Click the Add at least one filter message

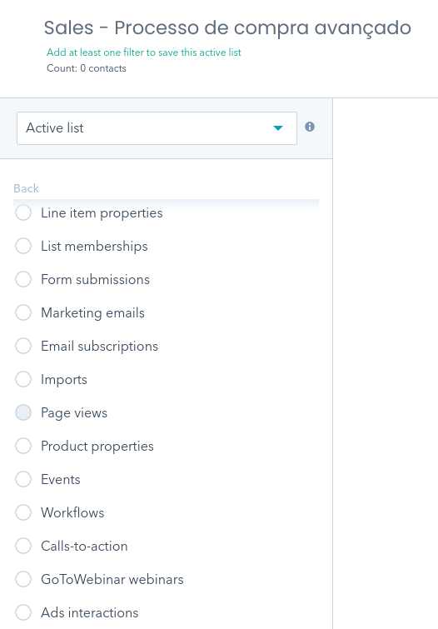pos(144,52)
